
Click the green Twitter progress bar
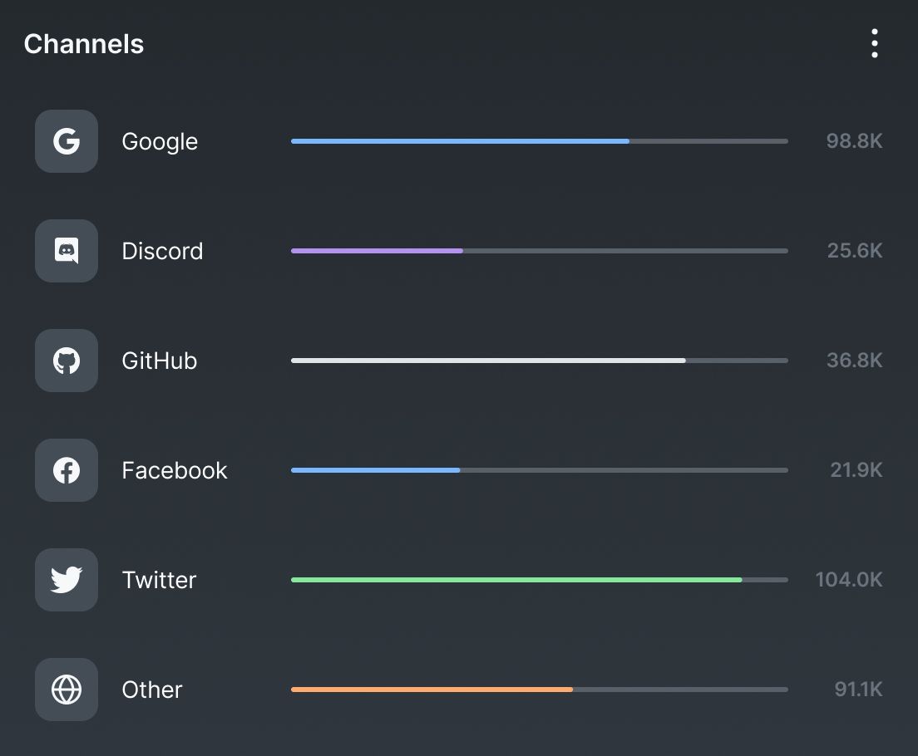tap(516, 580)
